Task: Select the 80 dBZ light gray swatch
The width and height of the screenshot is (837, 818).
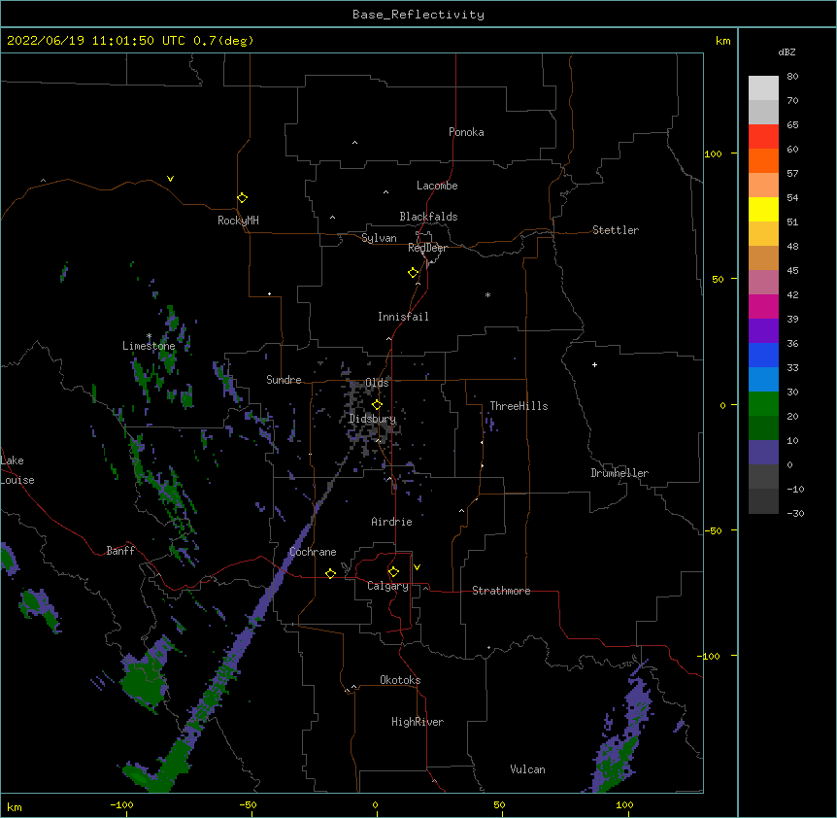Action: click(763, 87)
